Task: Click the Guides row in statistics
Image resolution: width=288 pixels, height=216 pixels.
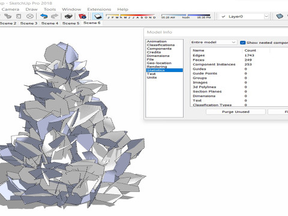Action: click(239, 69)
